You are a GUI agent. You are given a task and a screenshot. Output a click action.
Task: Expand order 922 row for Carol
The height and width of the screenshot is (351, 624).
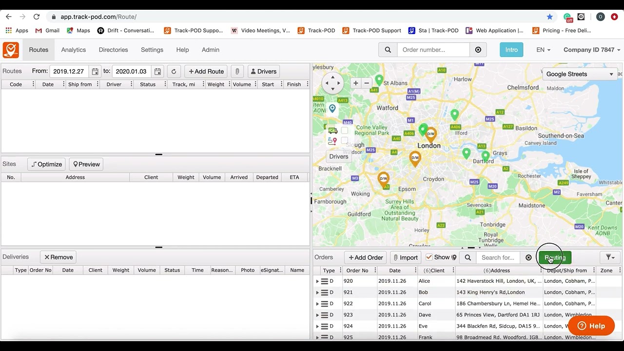point(317,304)
